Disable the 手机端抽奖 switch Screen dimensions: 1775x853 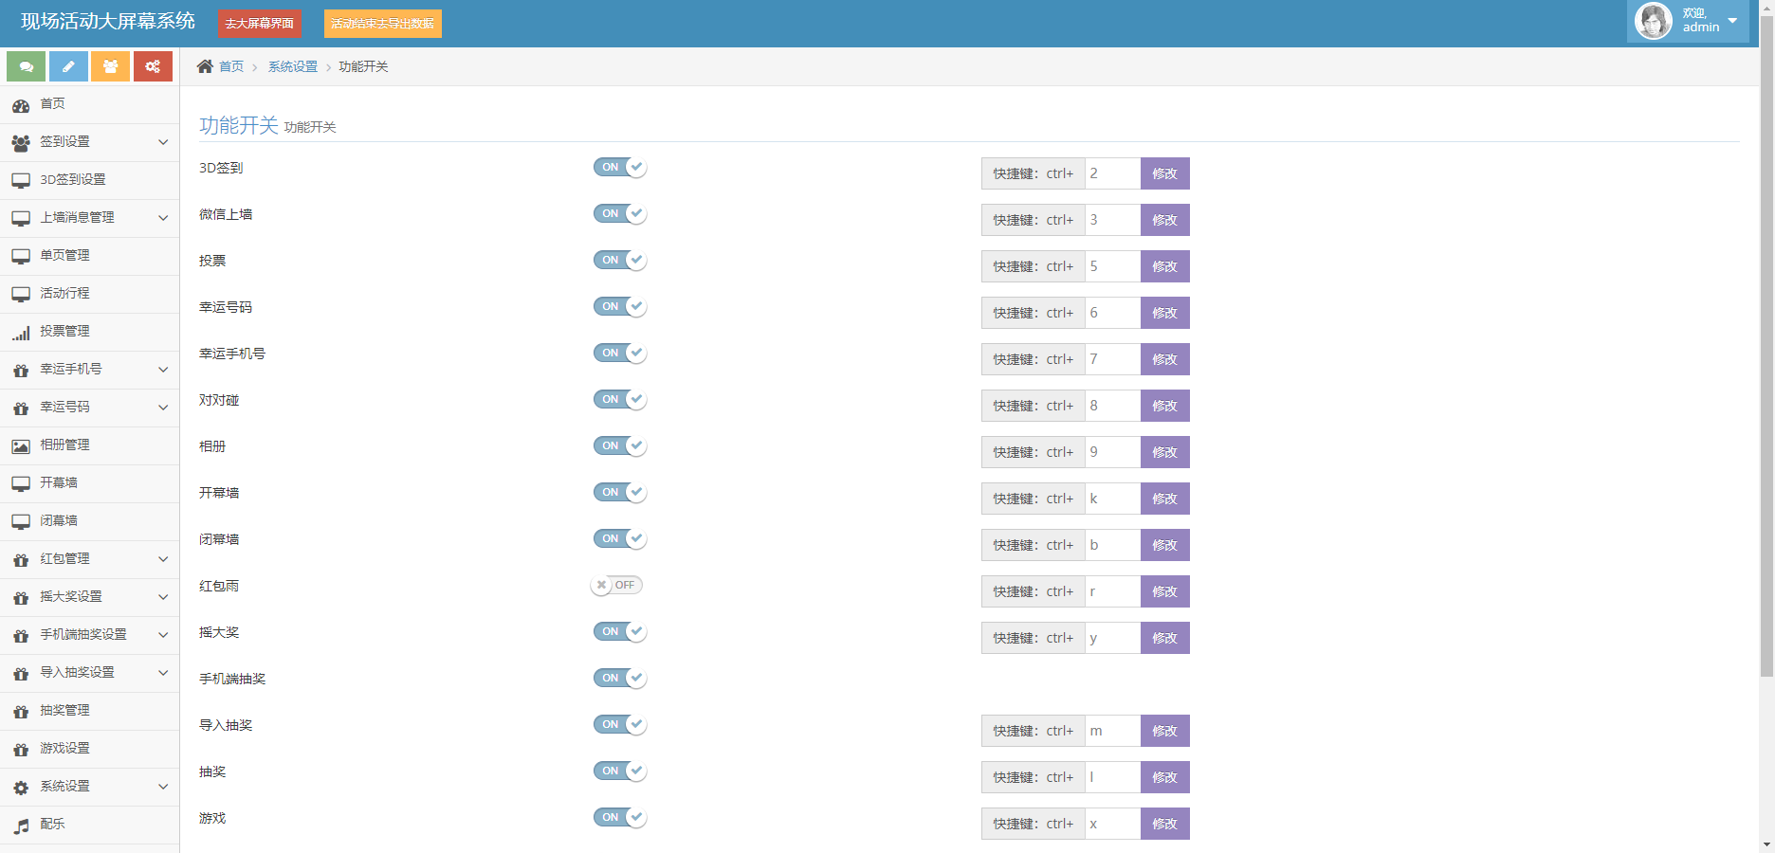[620, 679]
